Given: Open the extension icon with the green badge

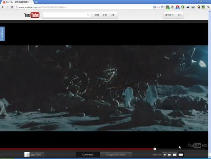Looking at the screenshot, I should 168,7.
